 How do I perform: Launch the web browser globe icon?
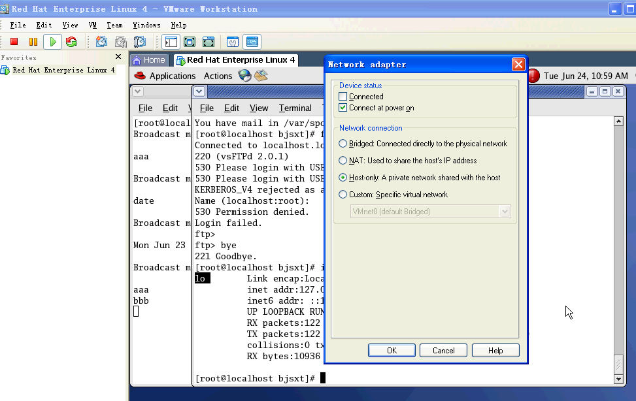pos(244,76)
